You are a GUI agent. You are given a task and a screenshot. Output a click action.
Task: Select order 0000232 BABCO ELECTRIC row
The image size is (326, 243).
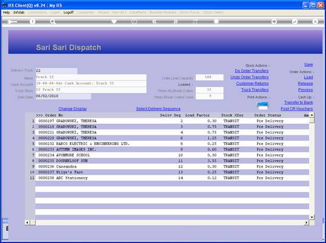pyautogui.click(x=172, y=144)
